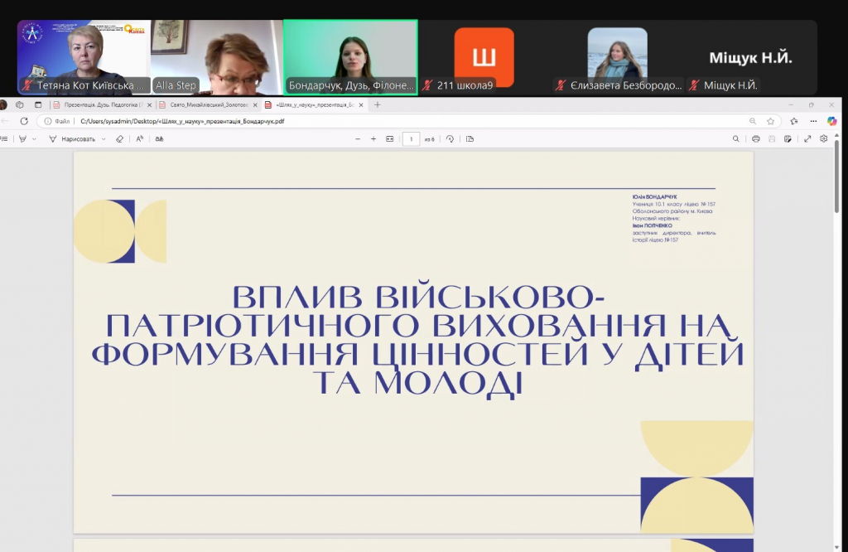Select the PDF highlight tool

click(x=22, y=139)
